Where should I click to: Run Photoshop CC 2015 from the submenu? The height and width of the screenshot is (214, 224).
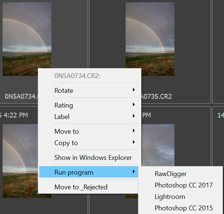click(184, 208)
